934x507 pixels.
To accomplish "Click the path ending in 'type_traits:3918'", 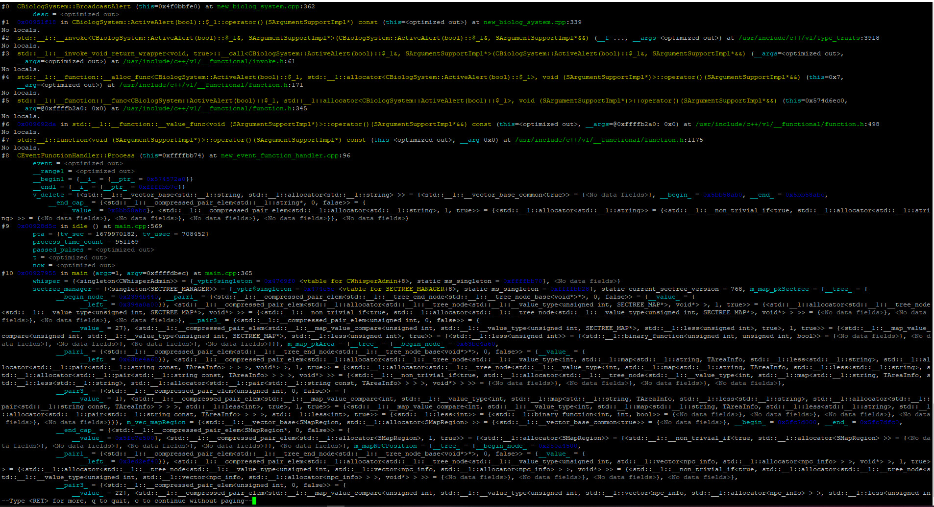I will [x=809, y=38].
